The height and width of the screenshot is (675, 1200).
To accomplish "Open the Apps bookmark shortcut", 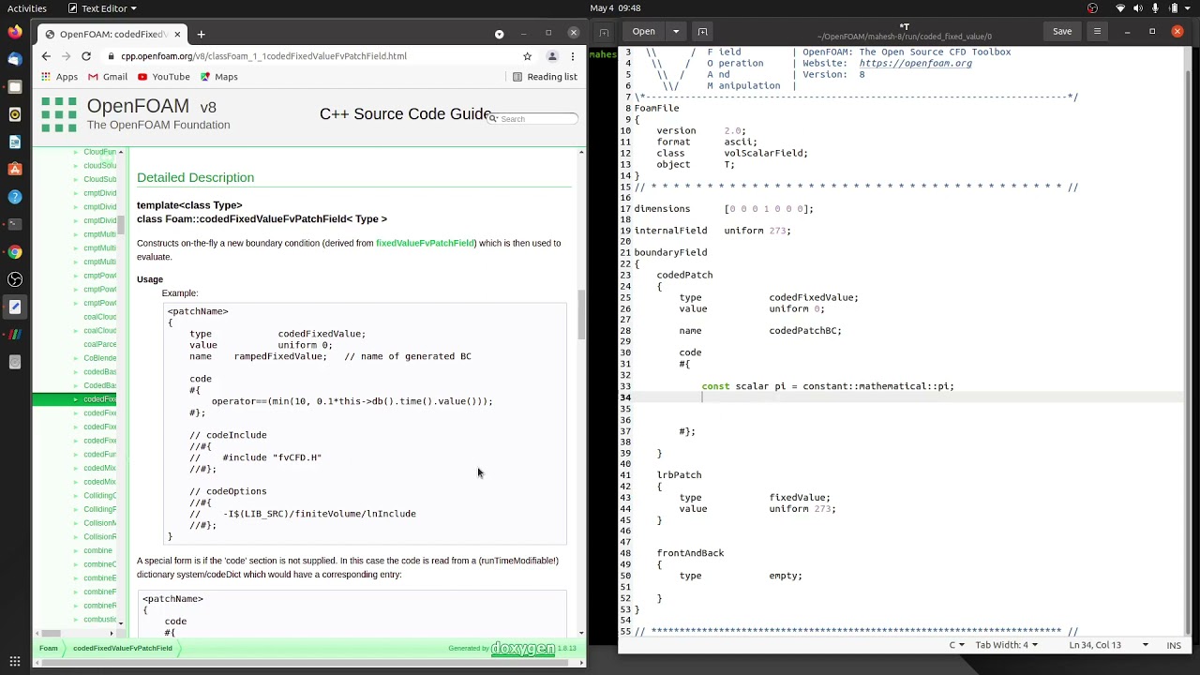I will point(59,77).
